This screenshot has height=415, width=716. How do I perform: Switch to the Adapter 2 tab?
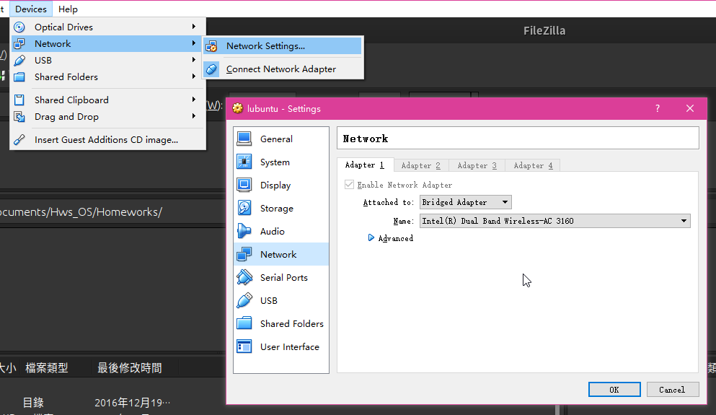[421, 165]
